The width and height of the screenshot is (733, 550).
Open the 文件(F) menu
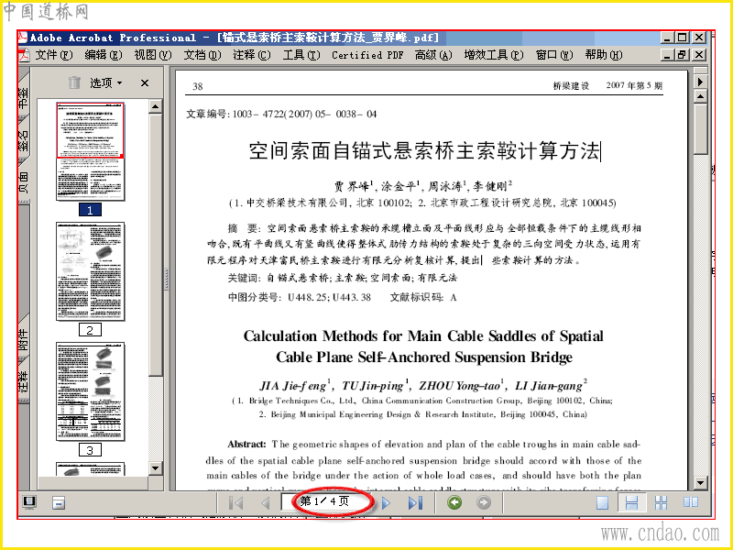click(54, 55)
